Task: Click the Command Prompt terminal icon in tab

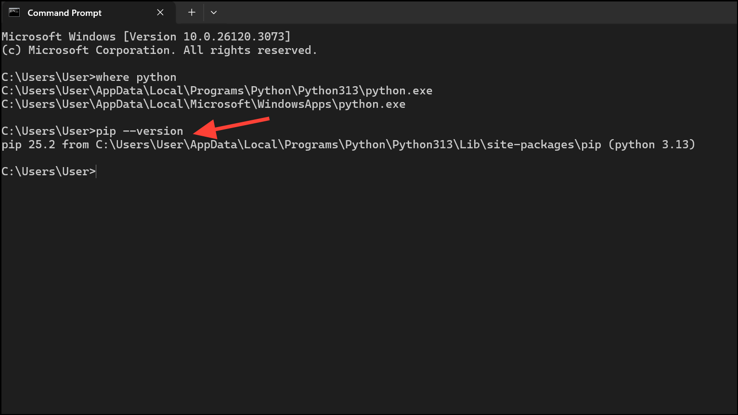Action: [14, 13]
